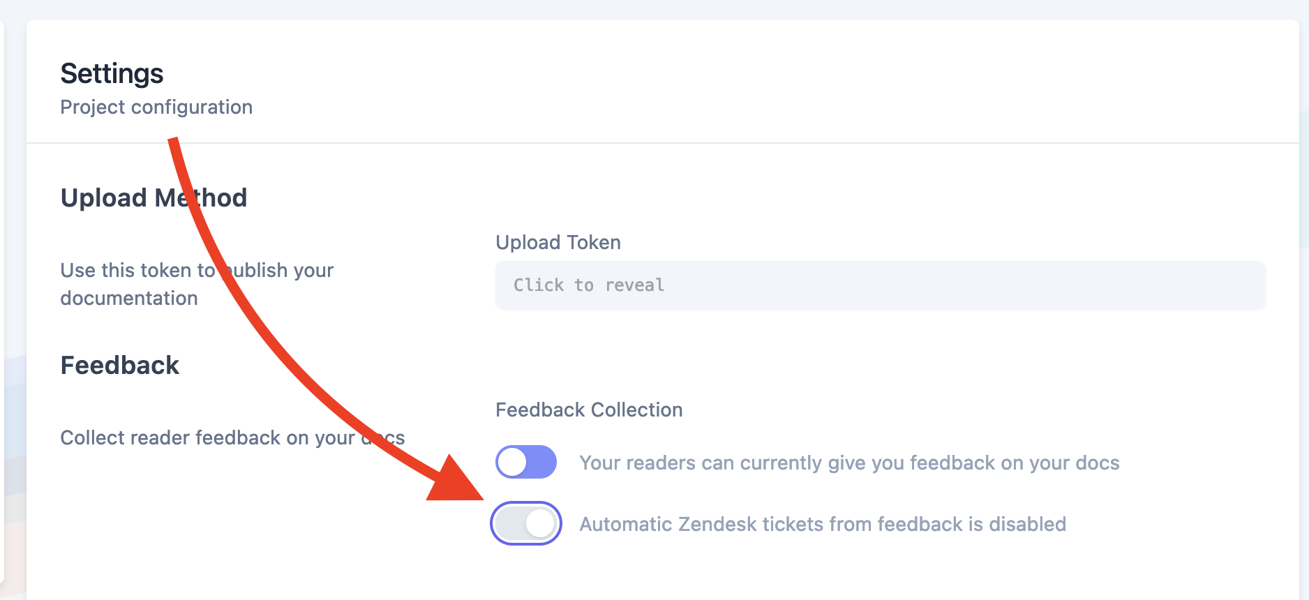Reveal the Upload Token by clicking the field
Image resolution: width=1309 pixels, height=600 pixels.
pos(879,285)
